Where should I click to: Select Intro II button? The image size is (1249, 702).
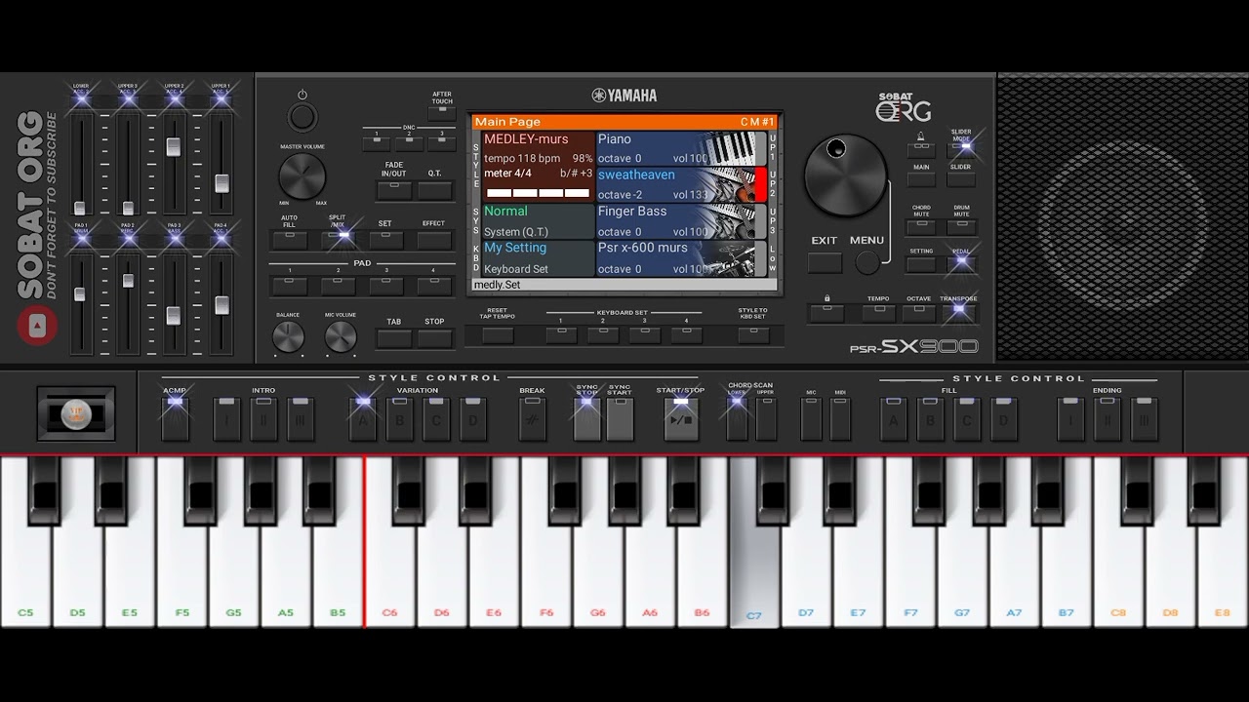click(263, 419)
